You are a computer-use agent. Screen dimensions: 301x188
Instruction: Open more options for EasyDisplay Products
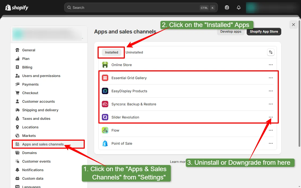pyautogui.click(x=271, y=91)
